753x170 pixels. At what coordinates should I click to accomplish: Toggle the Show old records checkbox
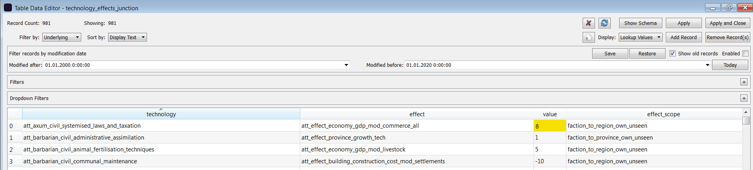[673, 53]
